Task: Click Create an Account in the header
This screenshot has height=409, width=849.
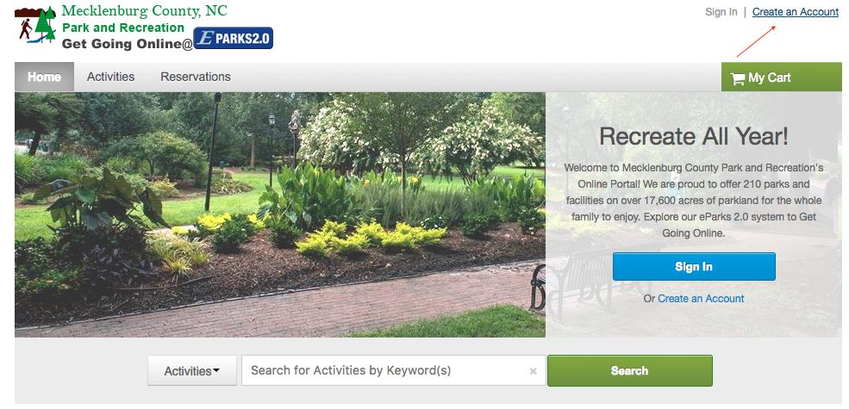Action: click(x=796, y=12)
